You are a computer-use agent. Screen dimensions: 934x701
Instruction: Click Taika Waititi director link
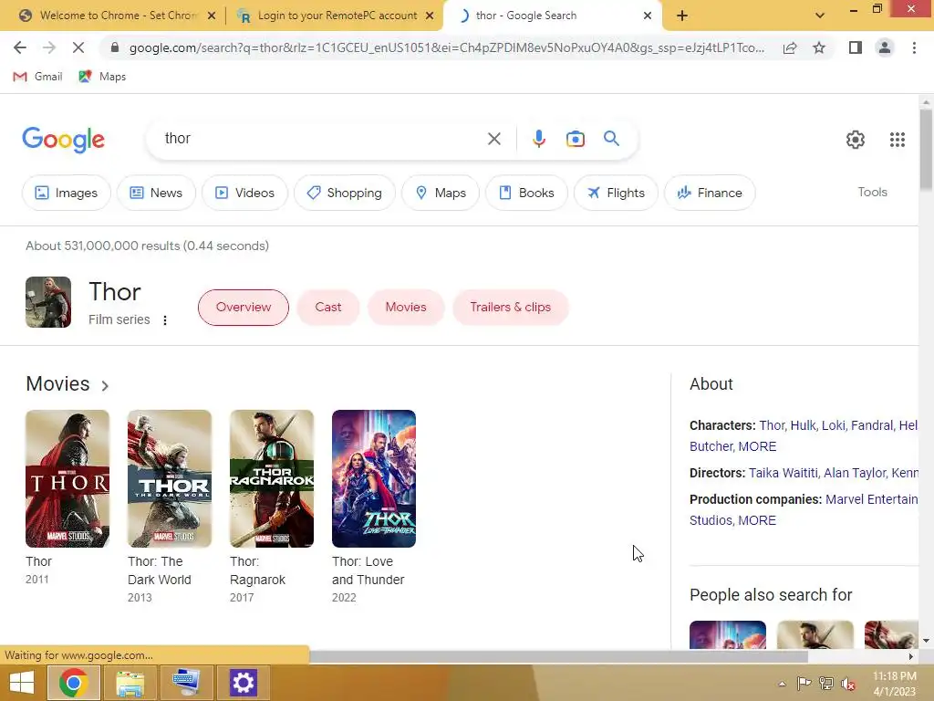(784, 473)
